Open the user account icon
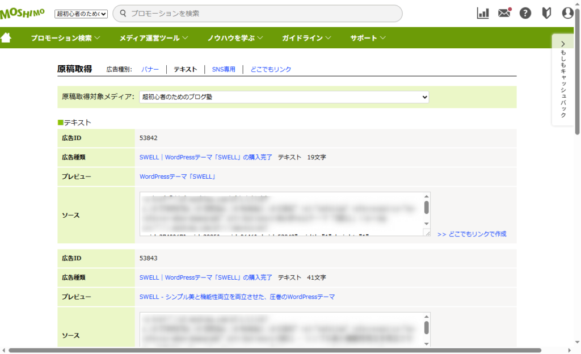The width and height of the screenshot is (581, 354). click(x=567, y=13)
